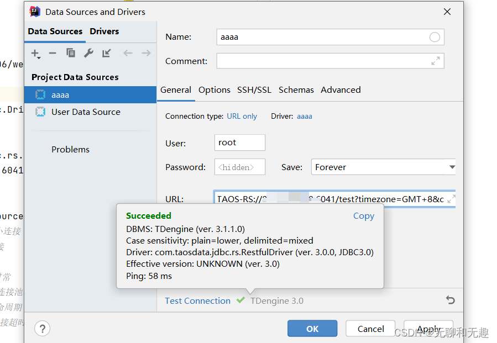This screenshot has width=497, height=343.
Task: Expand the Comment field editor
Action: click(x=436, y=61)
